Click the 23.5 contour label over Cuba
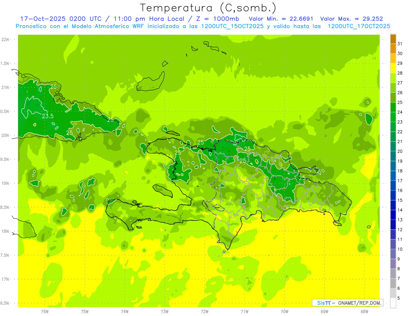The height and width of the screenshot is (316, 409). click(x=48, y=116)
